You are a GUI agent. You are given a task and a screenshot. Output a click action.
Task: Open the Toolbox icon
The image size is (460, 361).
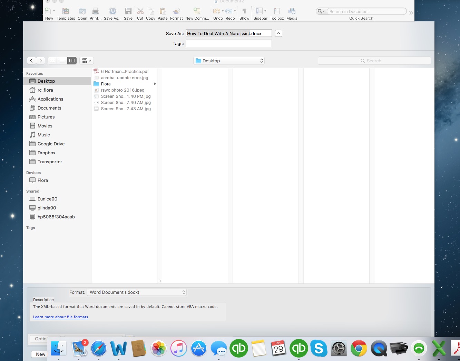tap(277, 11)
